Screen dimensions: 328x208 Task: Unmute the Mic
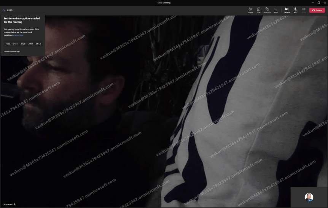pyautogui.click(x=295, y=10)
